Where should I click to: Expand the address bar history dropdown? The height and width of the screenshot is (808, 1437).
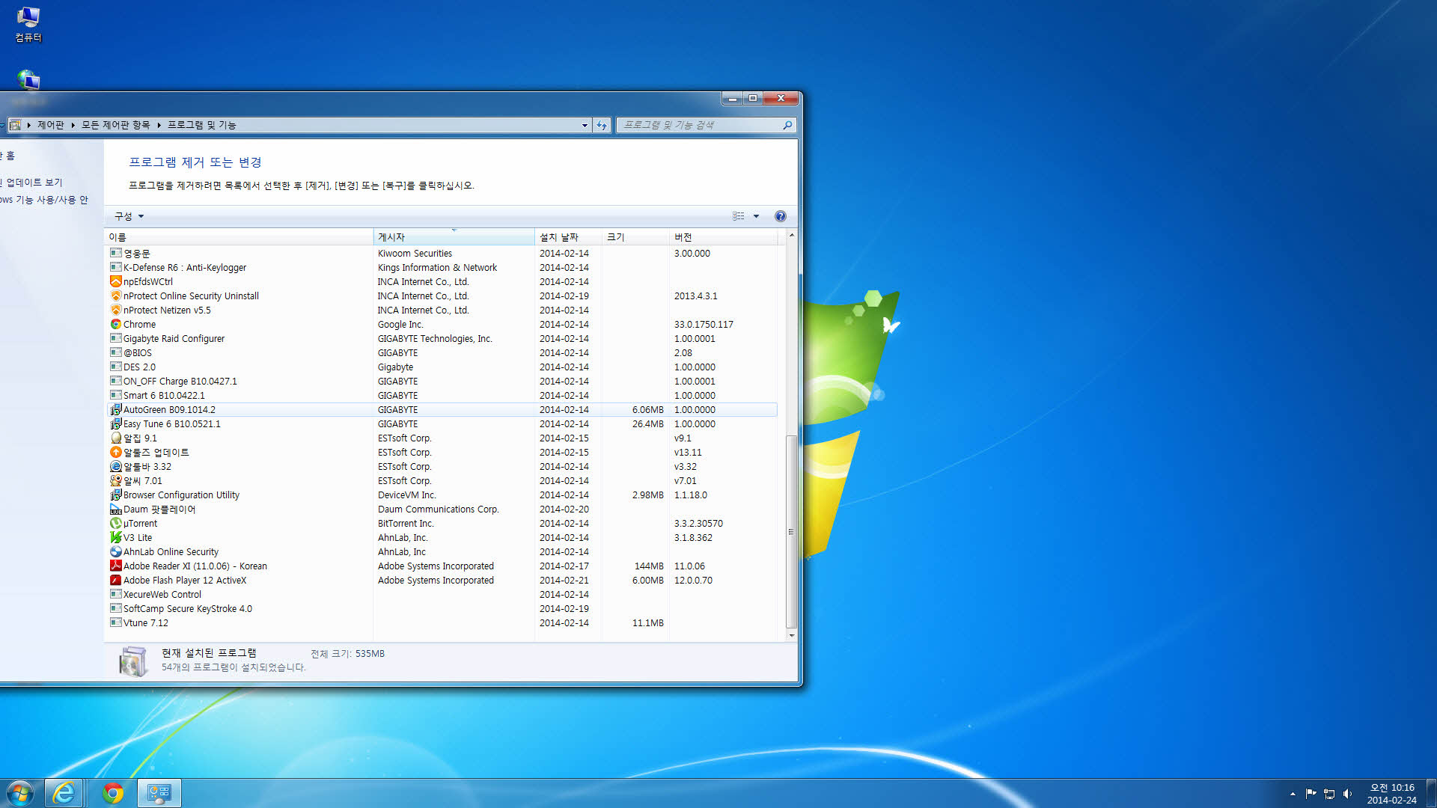(585, 125)
